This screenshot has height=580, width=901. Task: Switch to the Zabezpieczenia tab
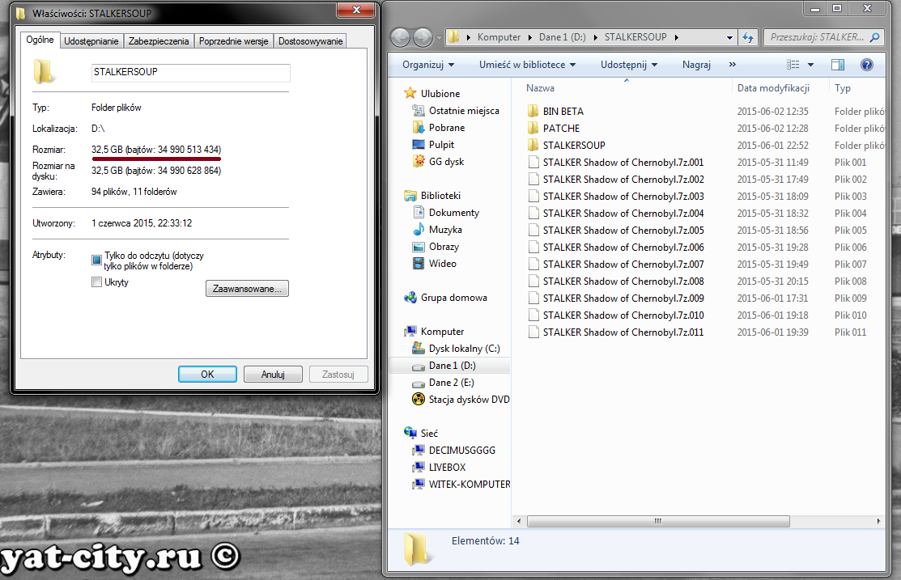tap(159, 41)
